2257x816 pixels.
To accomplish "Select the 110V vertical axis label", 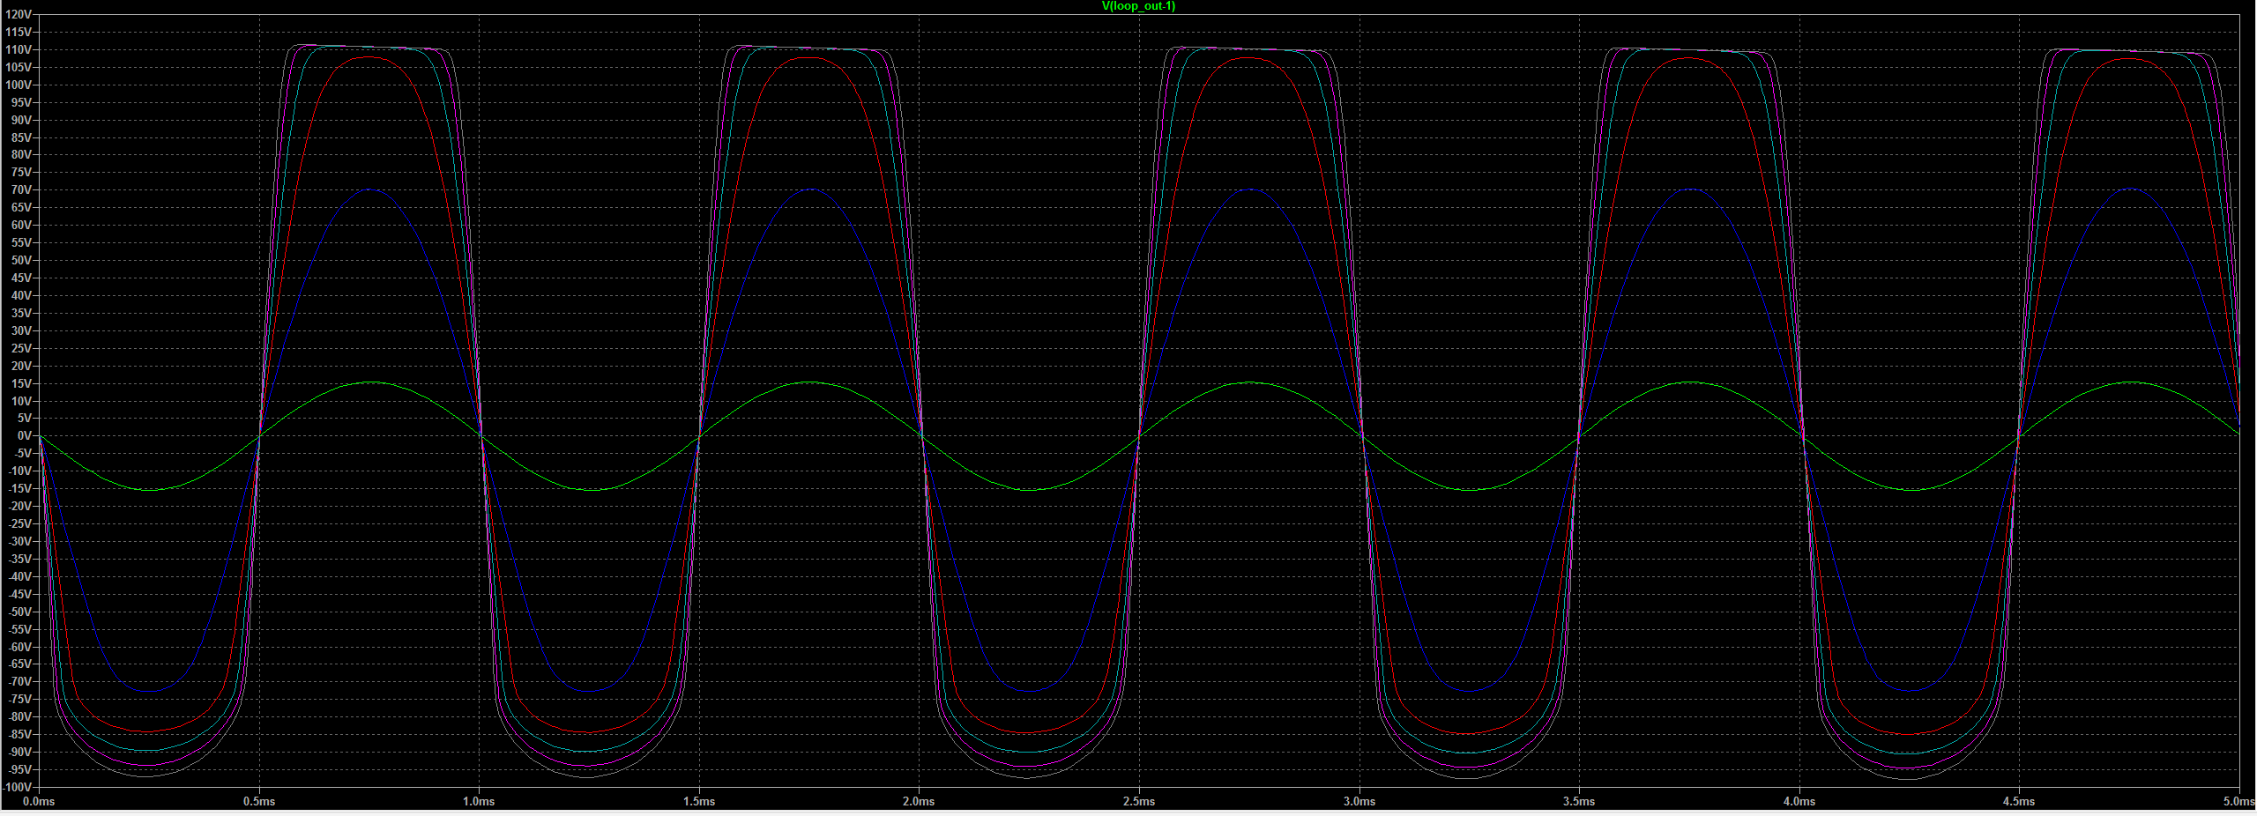I will pyautogui.click(x=19, y=50).
